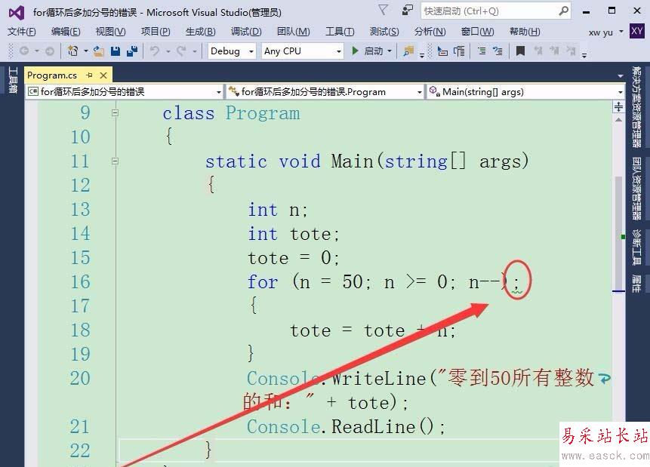
Task: Collapse the class Program code block
Action: click(116, 112)
